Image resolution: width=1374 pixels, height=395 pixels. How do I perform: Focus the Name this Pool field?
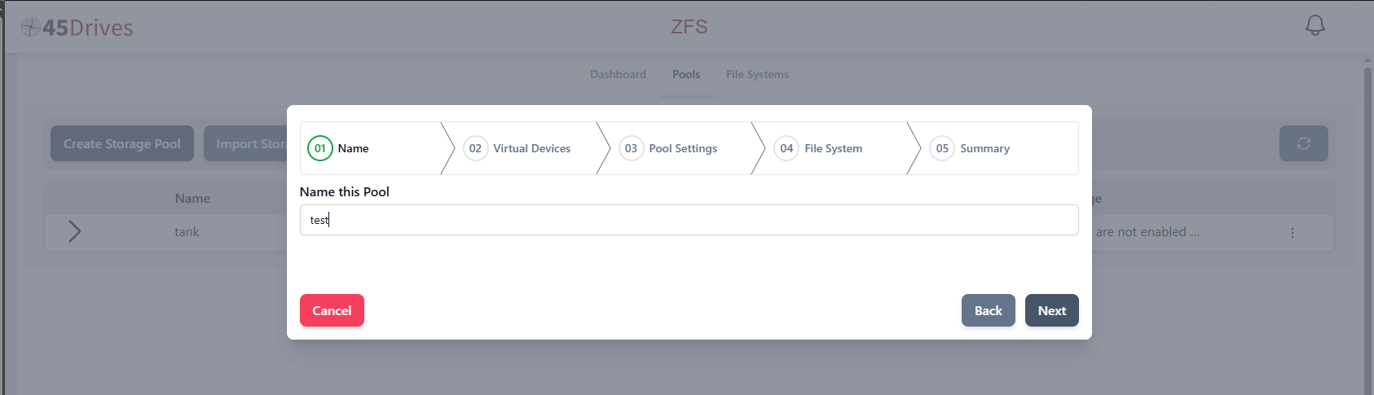coord(689,220)
